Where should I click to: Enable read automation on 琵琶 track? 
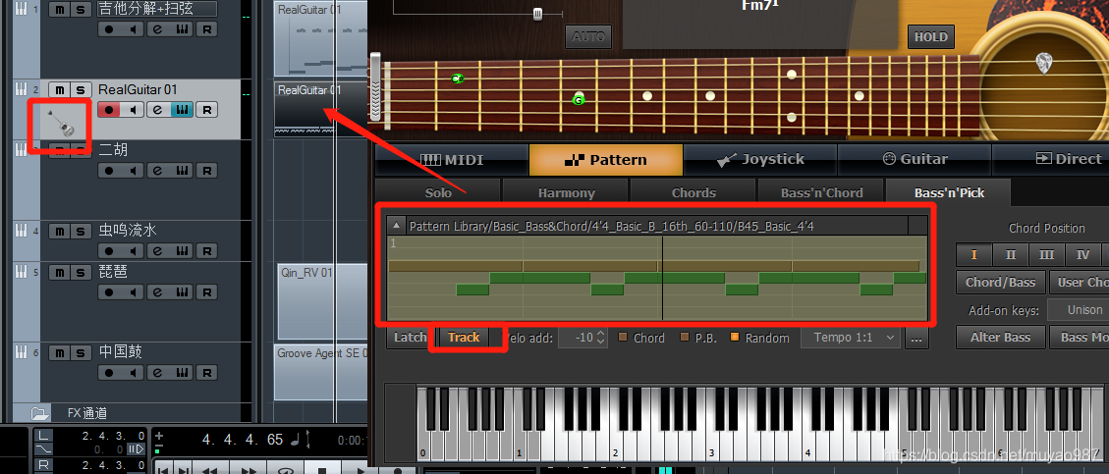(206, 291)
